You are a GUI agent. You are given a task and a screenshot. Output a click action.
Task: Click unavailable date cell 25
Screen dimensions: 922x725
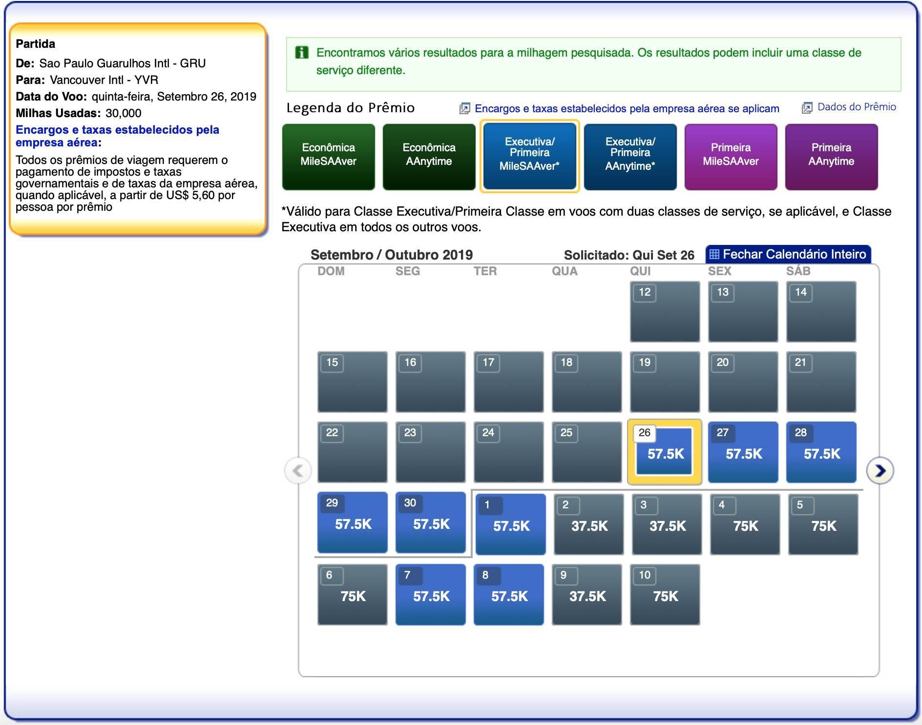(587, 452)
